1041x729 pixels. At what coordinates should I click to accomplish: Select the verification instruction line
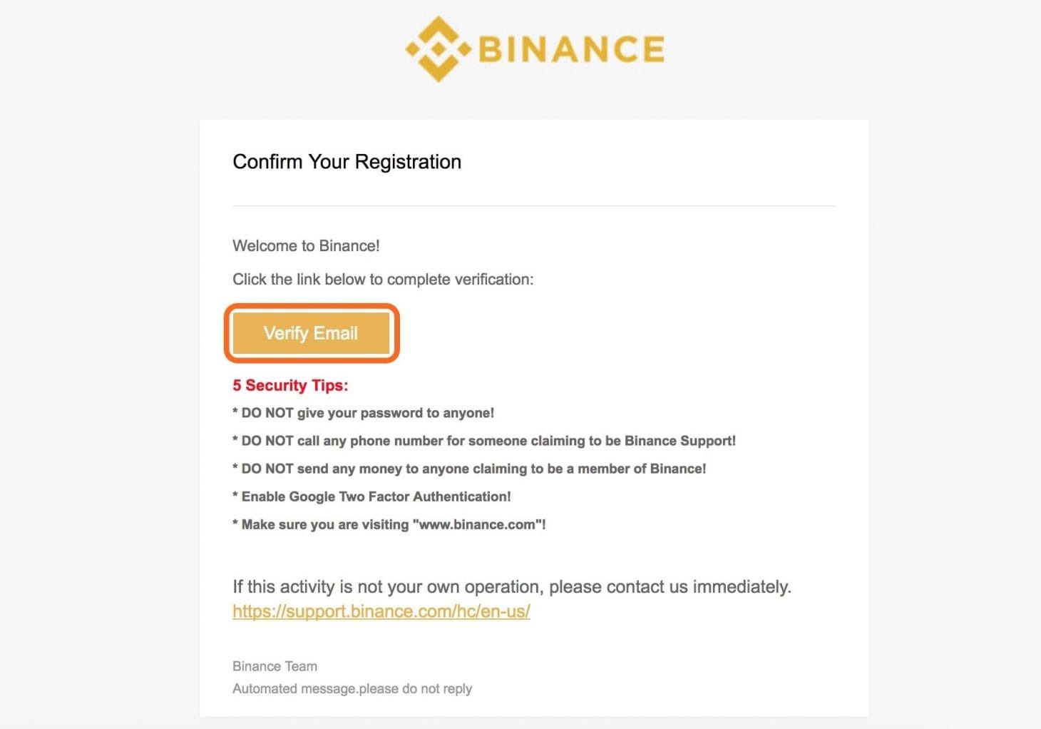point(382,279)
